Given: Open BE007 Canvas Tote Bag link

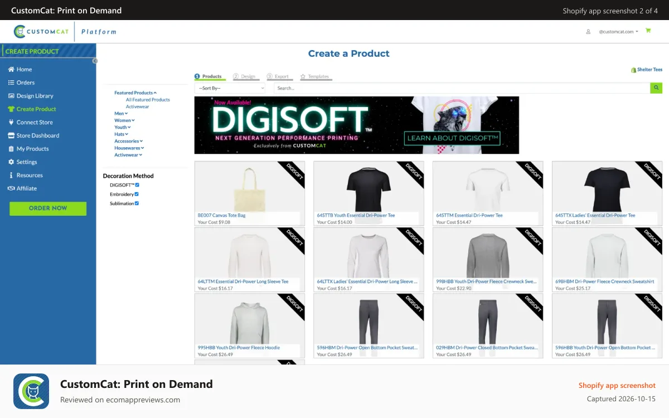Looking at the screenshot, I should (x=221, y=215).
